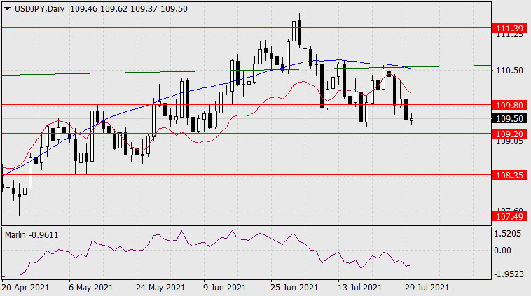This screenshot has height=296, width=531.
Task: Select the 24 May 2021 date label
Action: tap(160, 288)
